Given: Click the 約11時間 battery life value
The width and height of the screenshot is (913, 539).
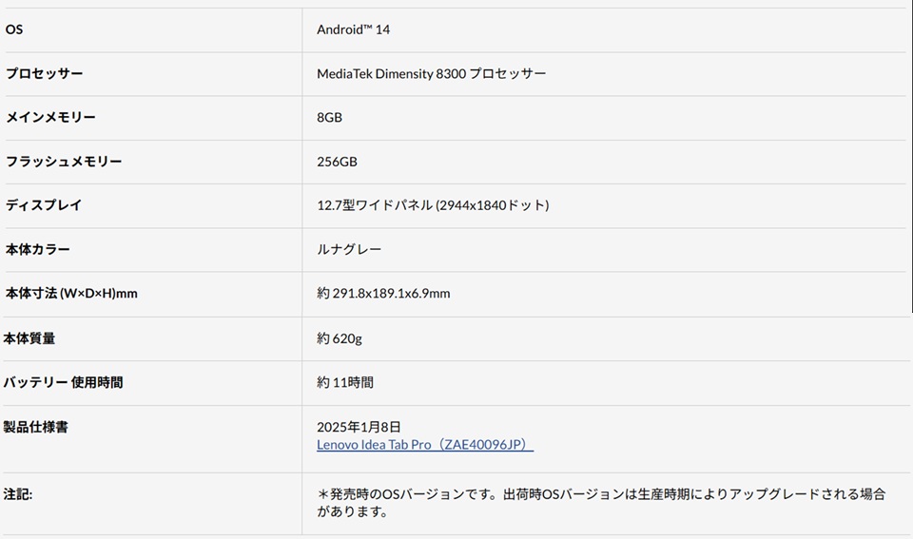Looking at the screenshot, I should (345, 382).
